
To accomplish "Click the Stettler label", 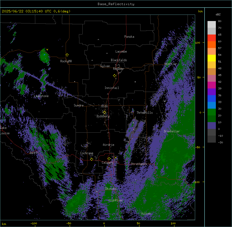I will point(170,64).
